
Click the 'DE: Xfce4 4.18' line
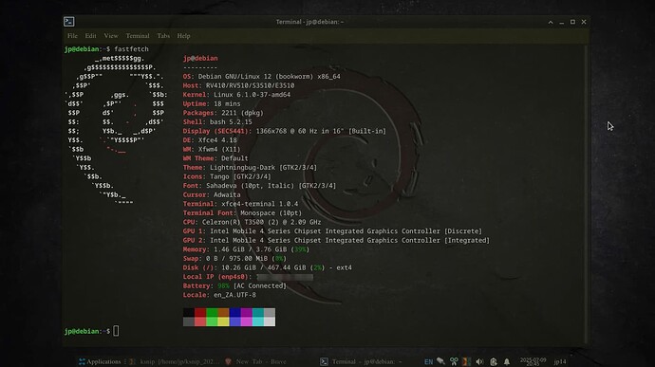click(210, 140)
